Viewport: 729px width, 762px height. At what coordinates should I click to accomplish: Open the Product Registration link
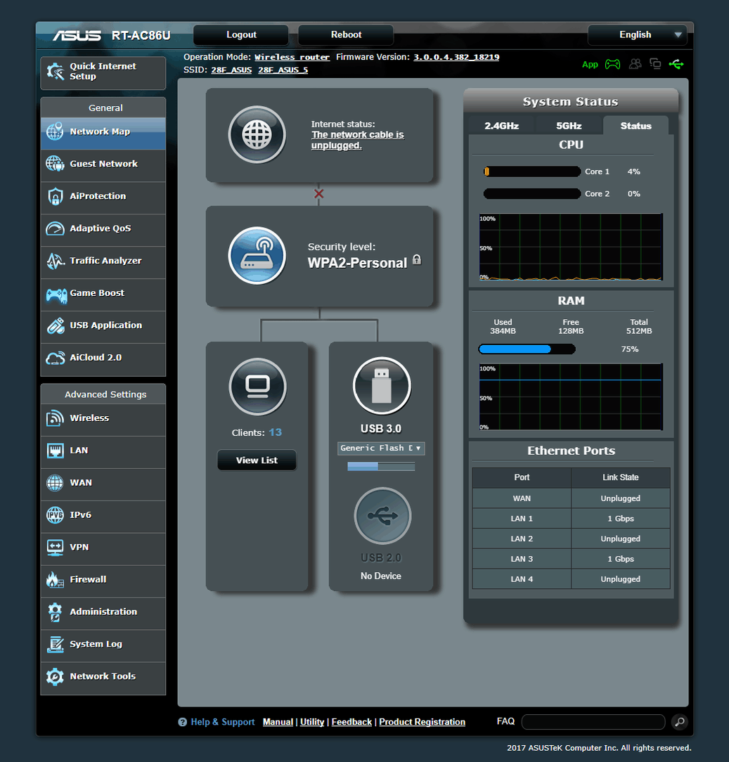422,722
